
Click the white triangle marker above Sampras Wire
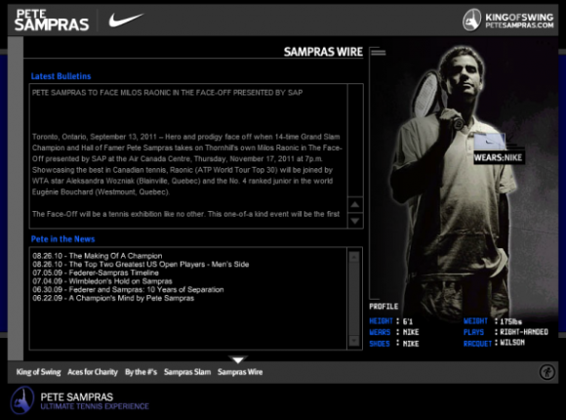pos(238,359)
